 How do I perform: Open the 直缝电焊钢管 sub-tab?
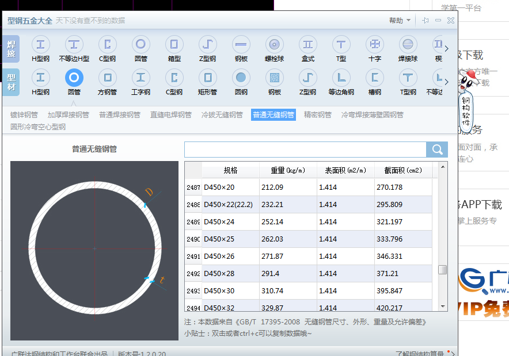point(171,115)
